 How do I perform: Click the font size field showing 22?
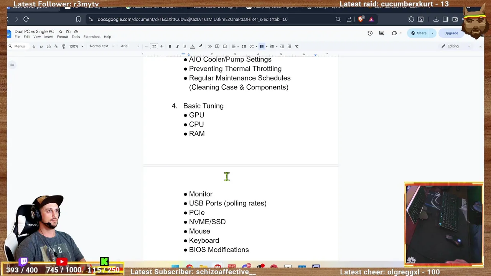pos(154,46)
